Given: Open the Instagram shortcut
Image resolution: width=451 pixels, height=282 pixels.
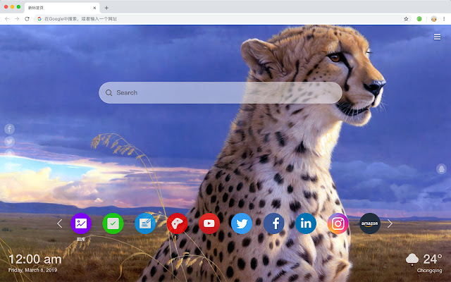Looking at the screenshot, I should pyautogui.click(x=338, y=223).
